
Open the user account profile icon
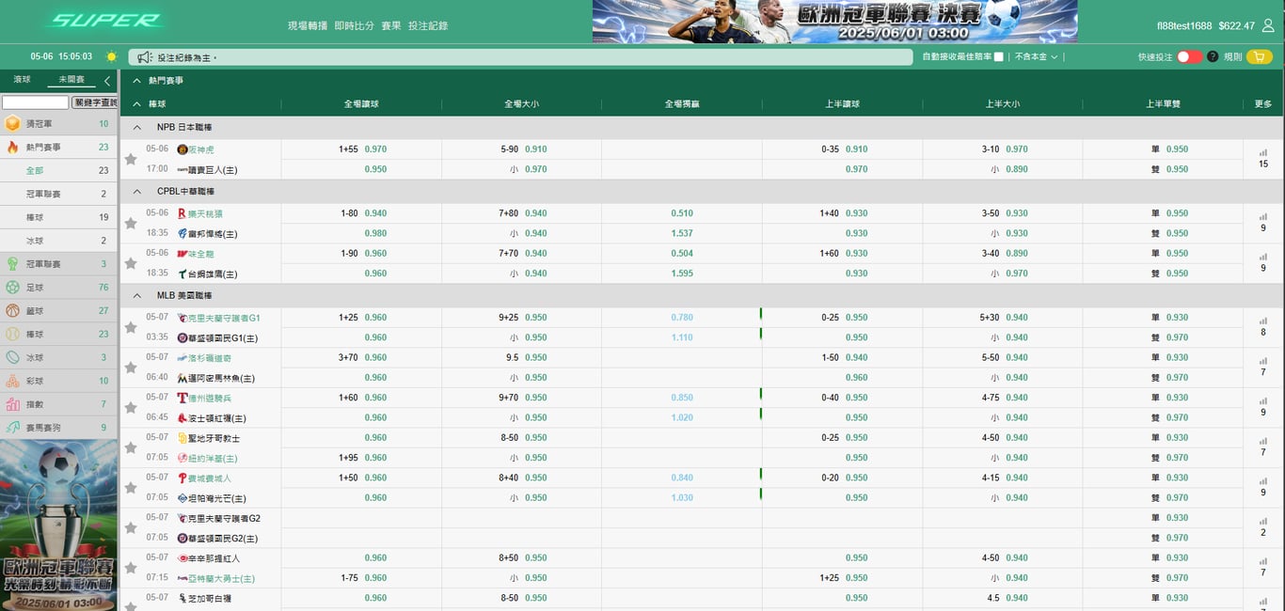click(x=1268, y=25)
